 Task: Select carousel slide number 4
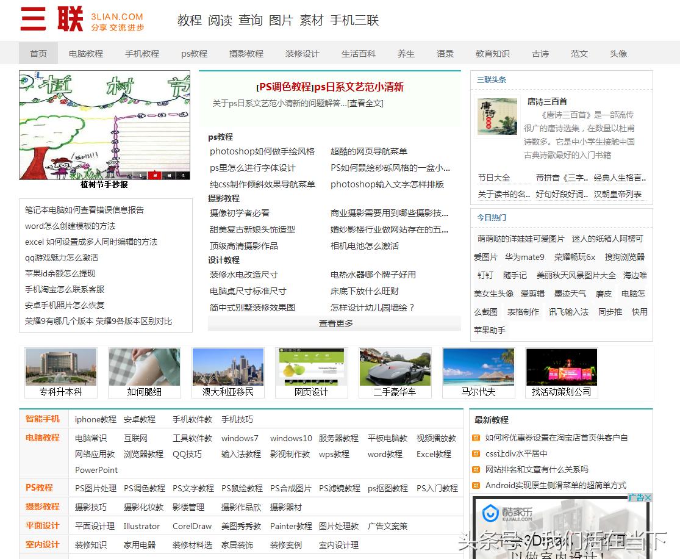point(183,175)
